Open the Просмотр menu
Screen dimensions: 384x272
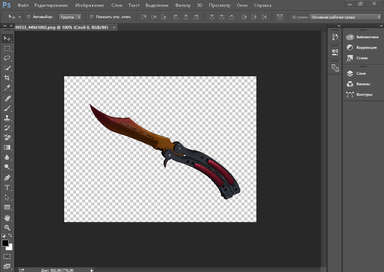(220, 5)
